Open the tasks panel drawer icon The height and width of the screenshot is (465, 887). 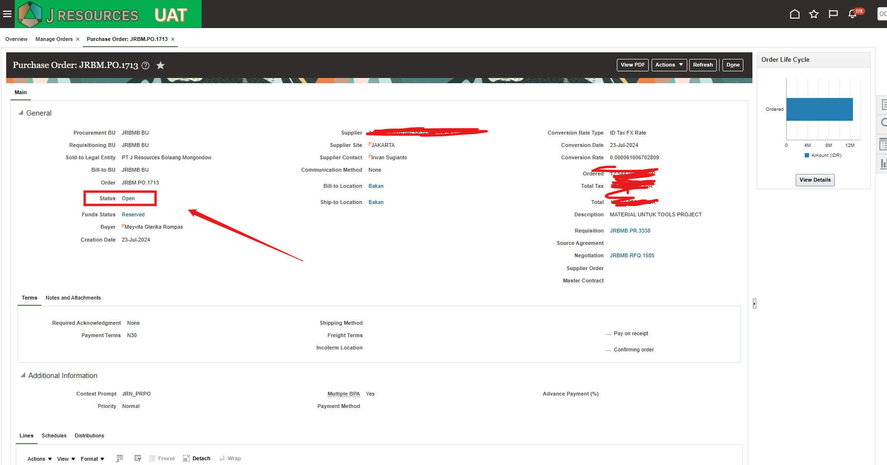pyautogui.click(x=883, y=104)
